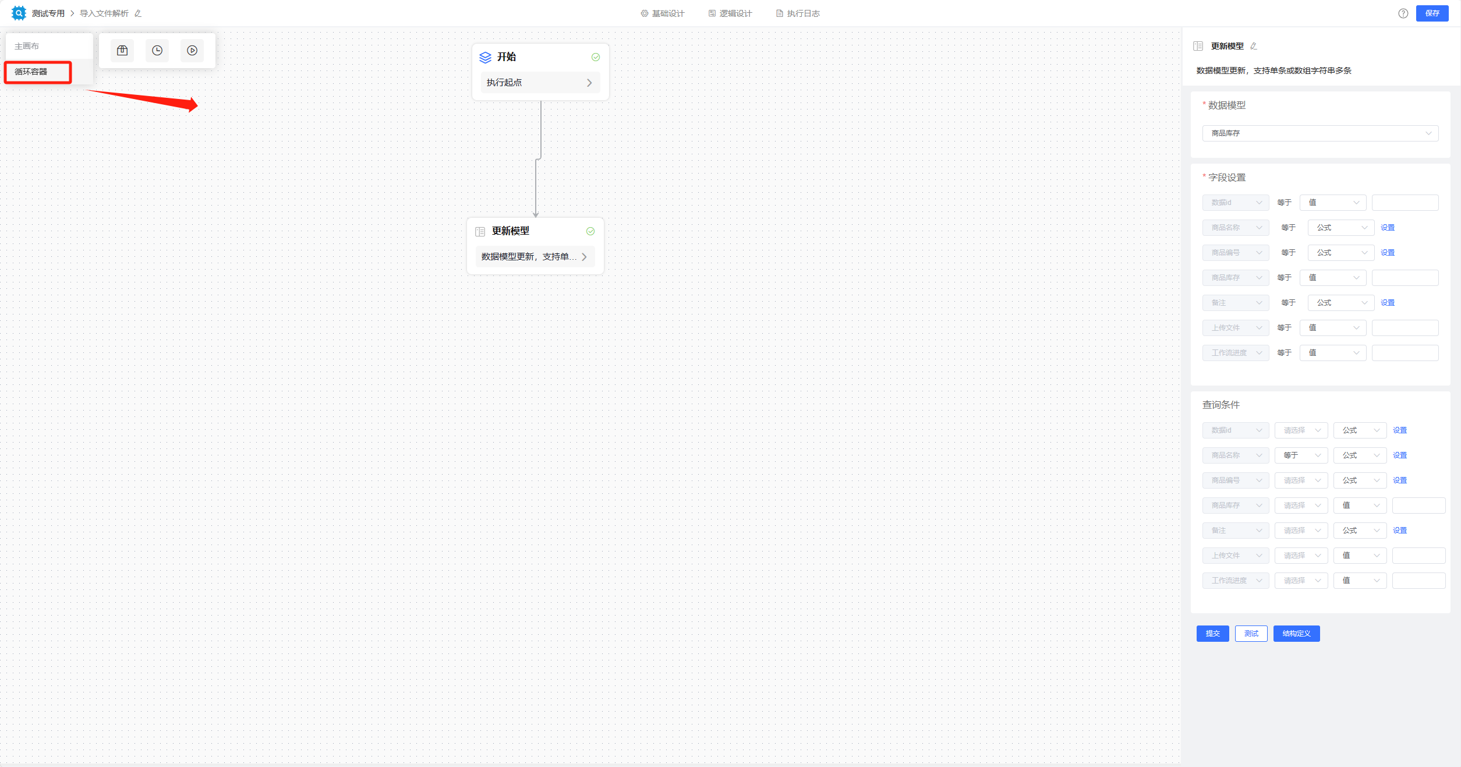The width and height of the screenshot is (1461, 767).
Task: Click the gear app logo icon
Action: tap(19, 13)
